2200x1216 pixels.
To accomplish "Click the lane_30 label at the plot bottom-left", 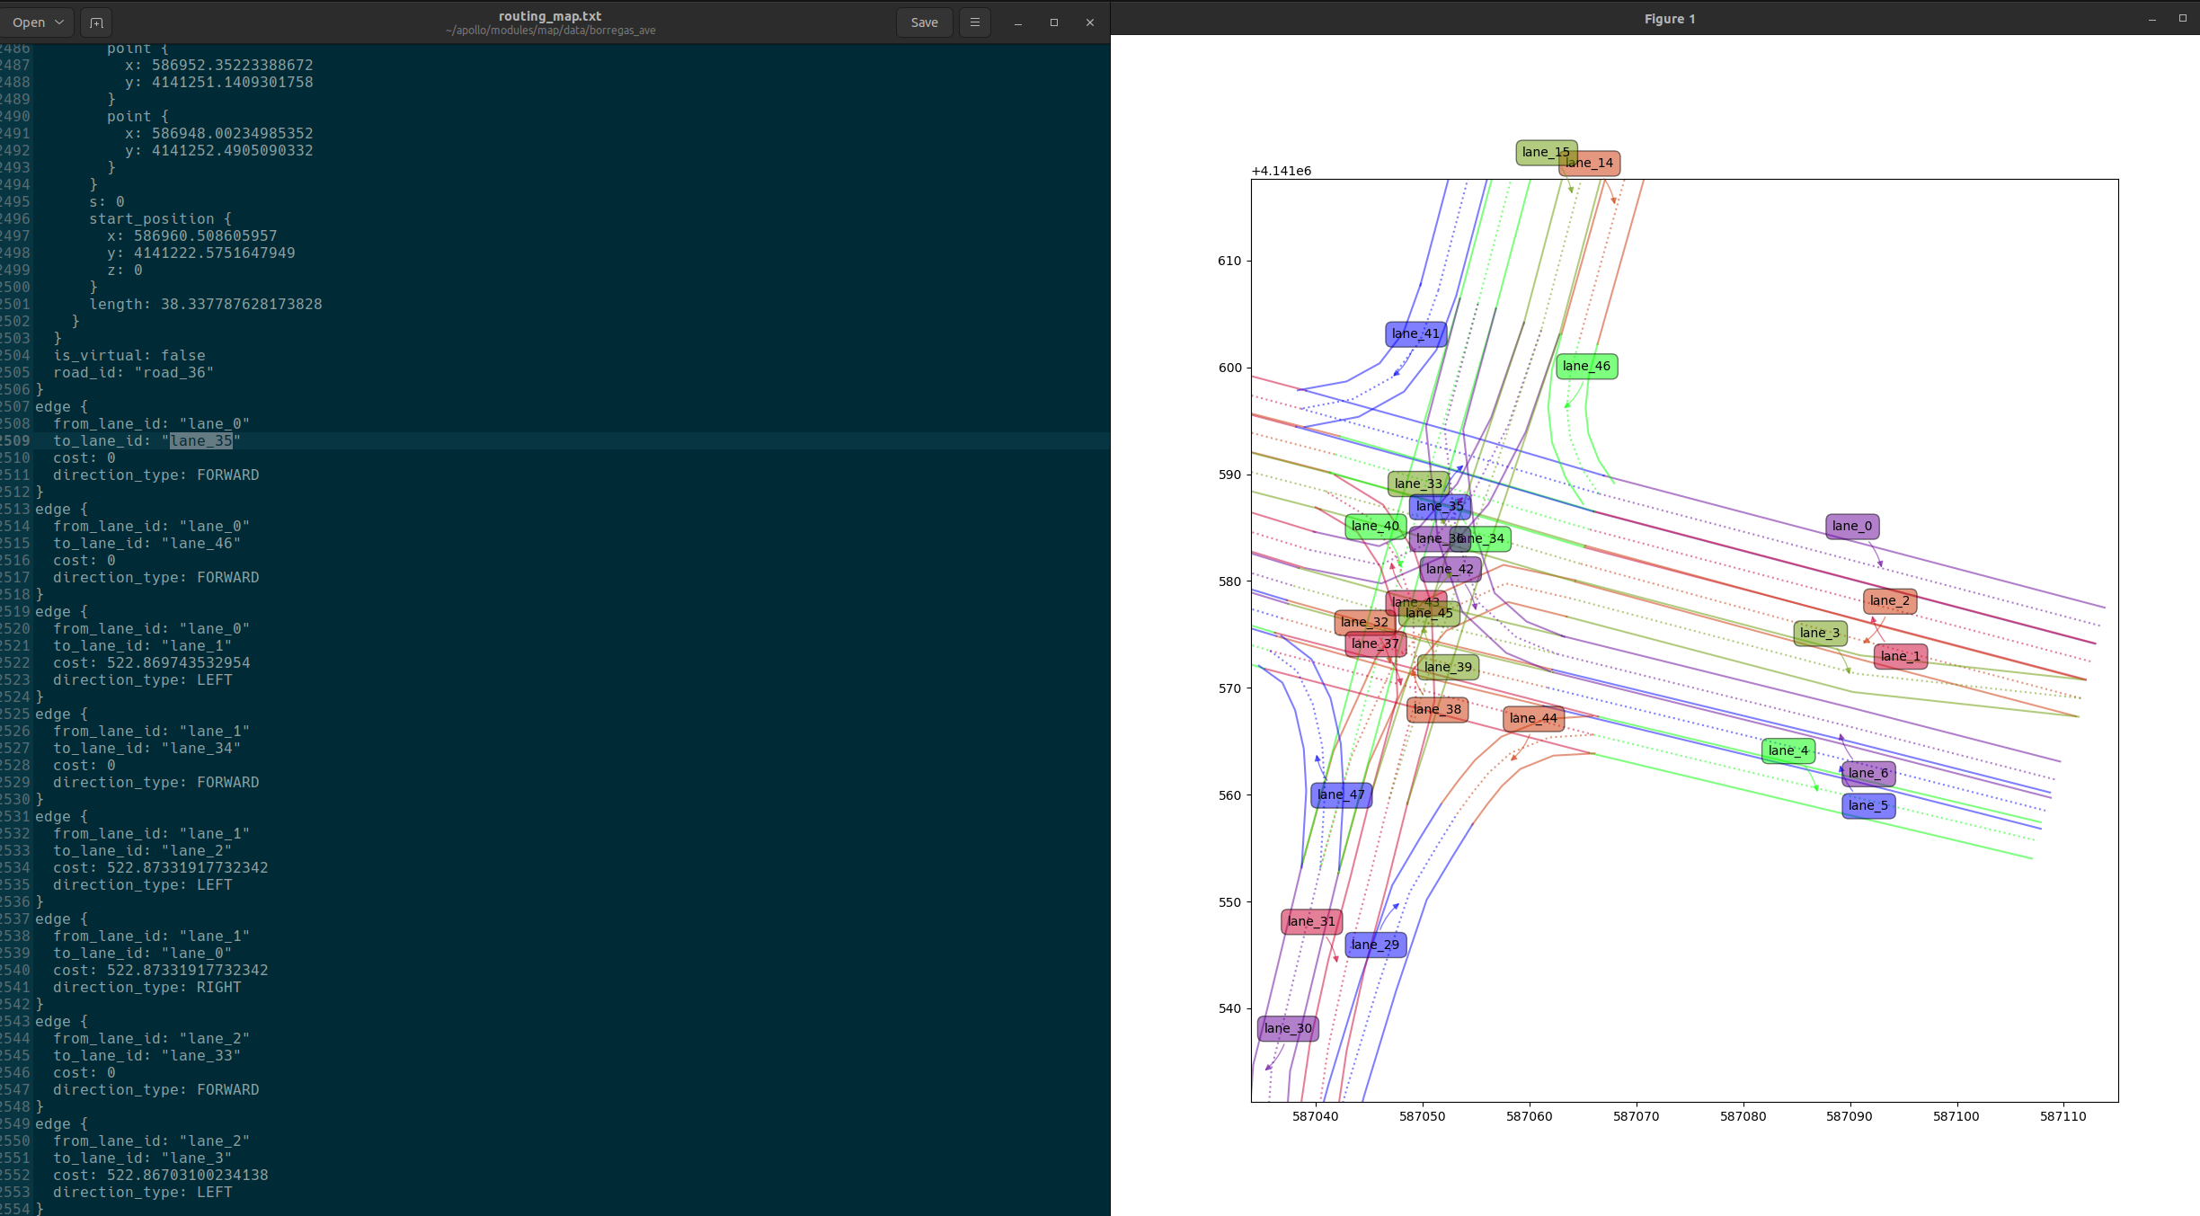I will click(1287, 1028).
